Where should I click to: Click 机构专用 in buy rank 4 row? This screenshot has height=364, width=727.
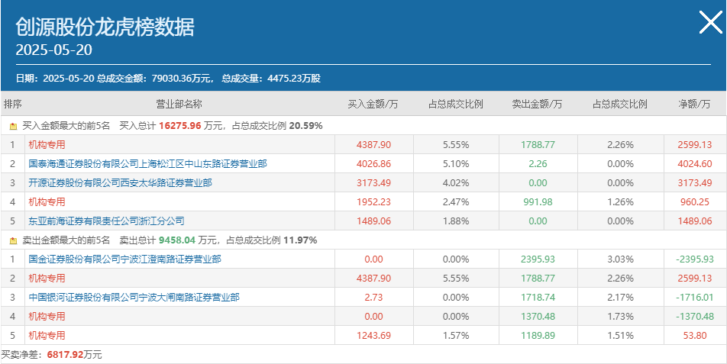coord(47,202)
